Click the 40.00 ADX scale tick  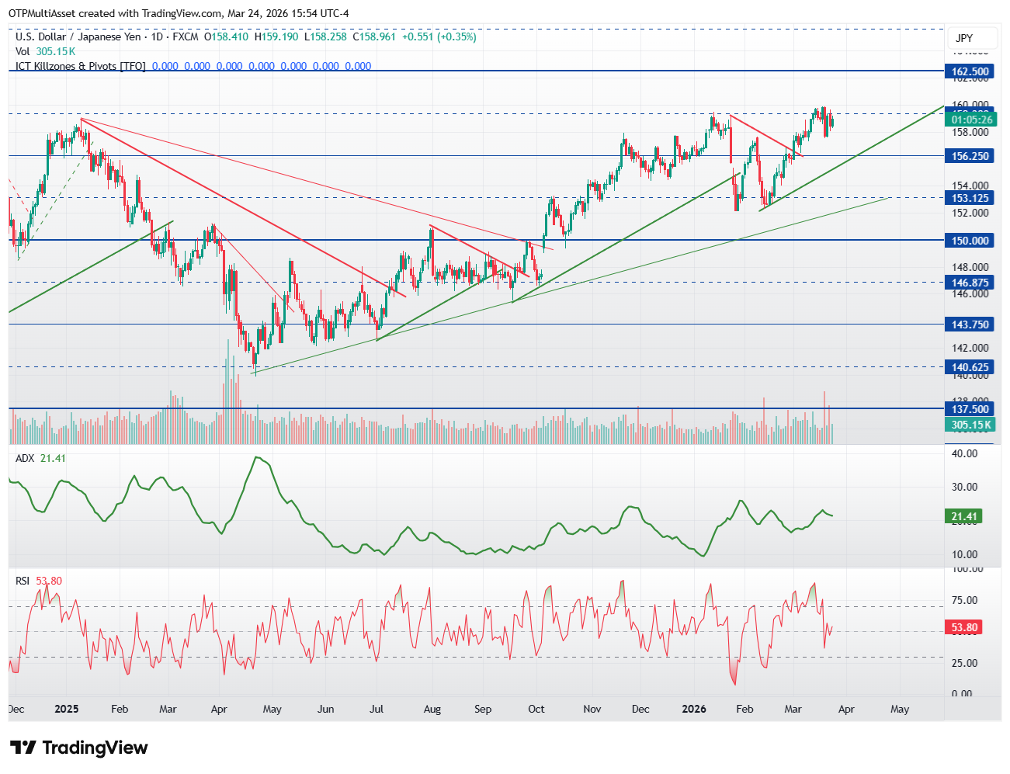pyautogui.click(x=964, y=453)
